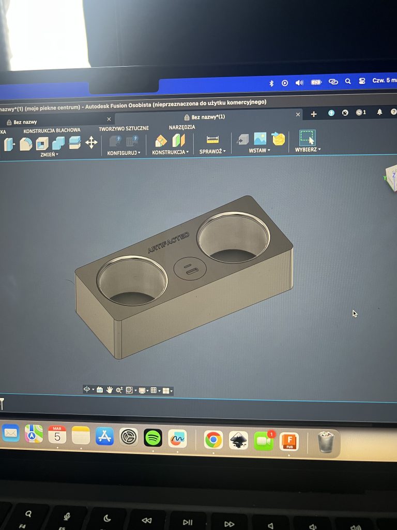Screen dimensions: 397x530
Task: Close the 'Bez nazwy' document tab
Action: pyautogui.click(x=109, y=119)
